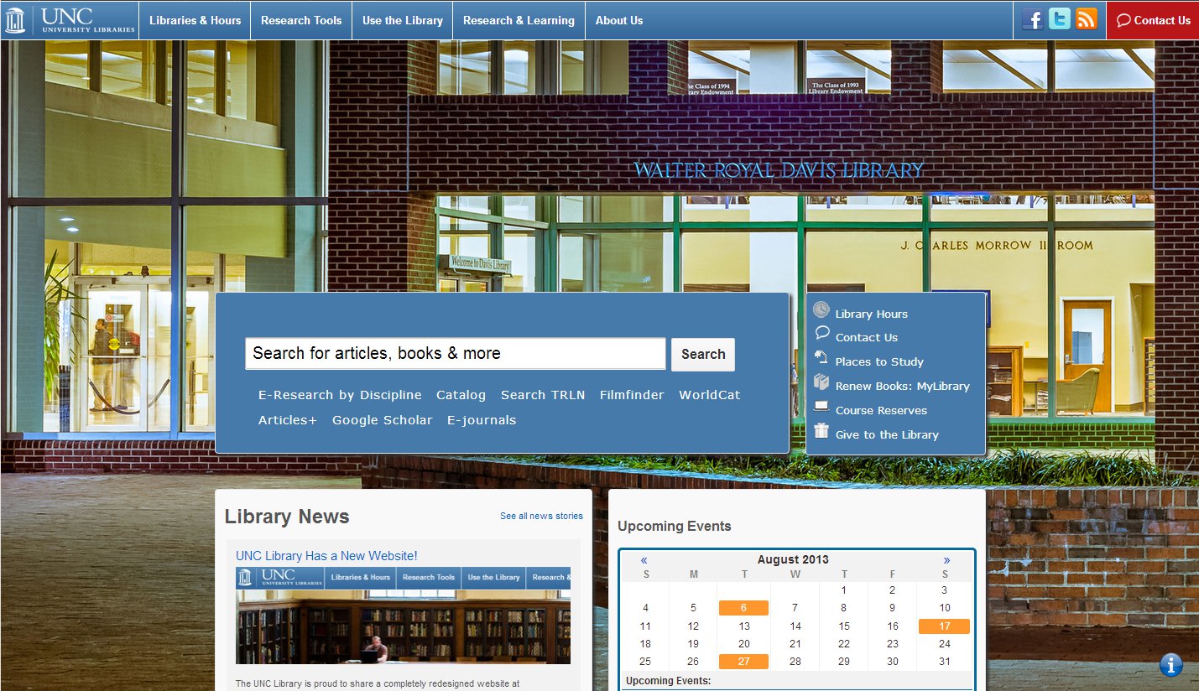This screenshot has width=1199, height=691.
Task: Click the Library News heading
Action: (x=287, y=517)
